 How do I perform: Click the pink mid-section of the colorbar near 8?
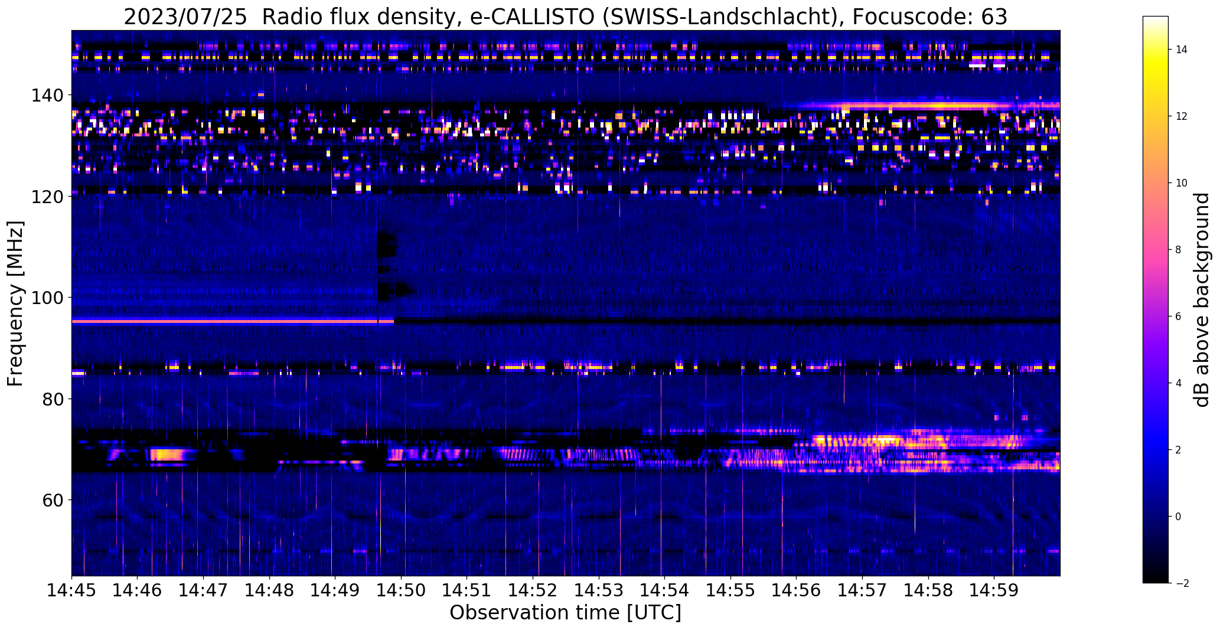(x=1155, y=250)
